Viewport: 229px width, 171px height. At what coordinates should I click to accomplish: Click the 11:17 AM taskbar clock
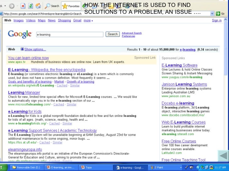tap(220, 168)
